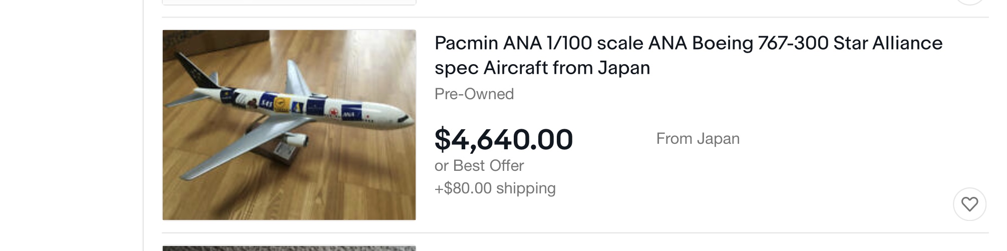The height and width of the screenshot is (251, 1007).
Task: Click the $4,640.00 price
Action: [x=503, y=139]
